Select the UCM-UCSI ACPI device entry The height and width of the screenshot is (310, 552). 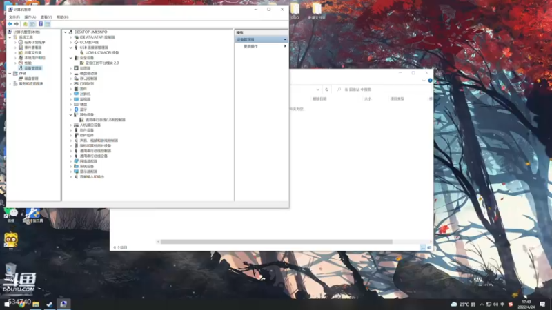101,53
